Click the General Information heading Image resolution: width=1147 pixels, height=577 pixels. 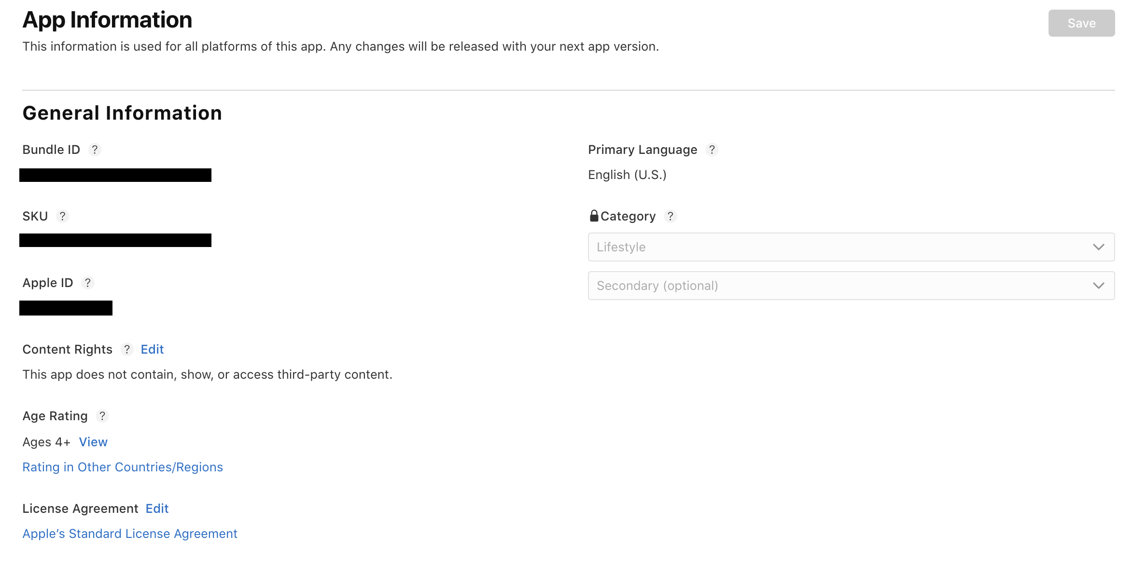click(122, 113)
